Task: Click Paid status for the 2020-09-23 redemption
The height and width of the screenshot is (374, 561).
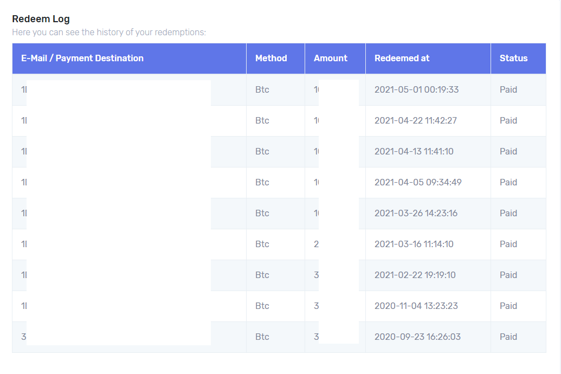Action: click(508, 337)
